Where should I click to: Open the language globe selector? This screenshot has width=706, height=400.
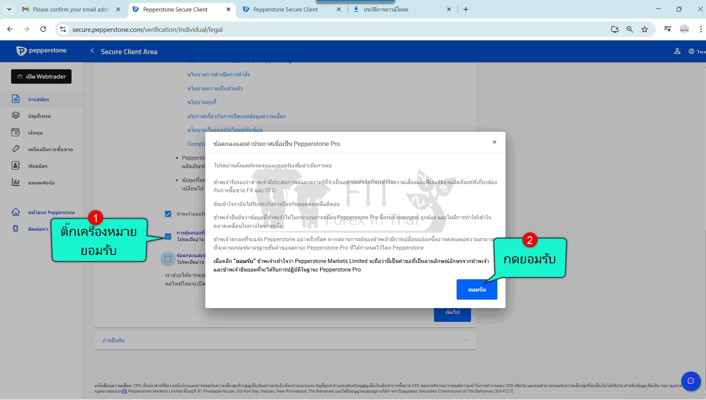[692, 51]
